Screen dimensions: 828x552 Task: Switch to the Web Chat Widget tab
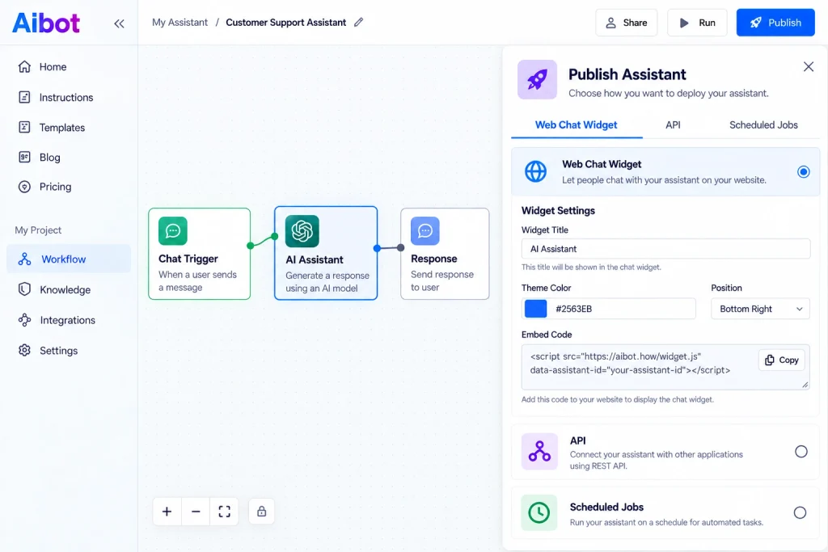[576, 125]
